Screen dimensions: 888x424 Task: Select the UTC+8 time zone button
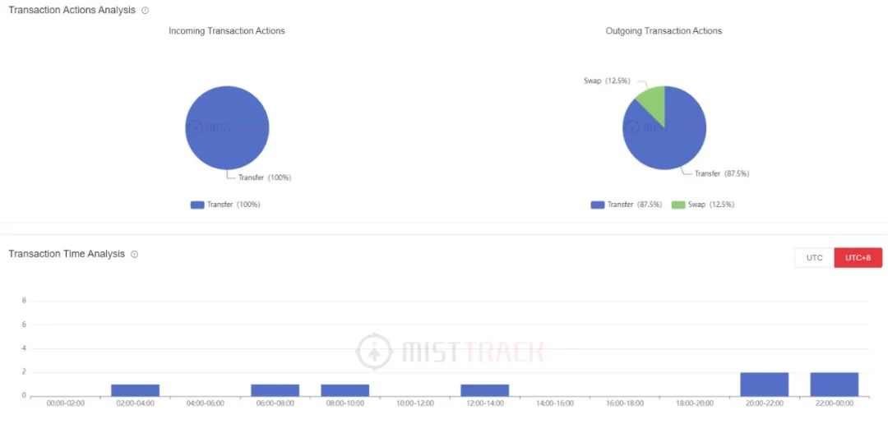(858, 257)
